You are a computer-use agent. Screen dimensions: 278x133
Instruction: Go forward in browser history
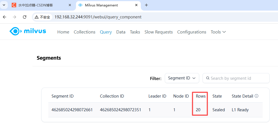click(x=15, y=17)
